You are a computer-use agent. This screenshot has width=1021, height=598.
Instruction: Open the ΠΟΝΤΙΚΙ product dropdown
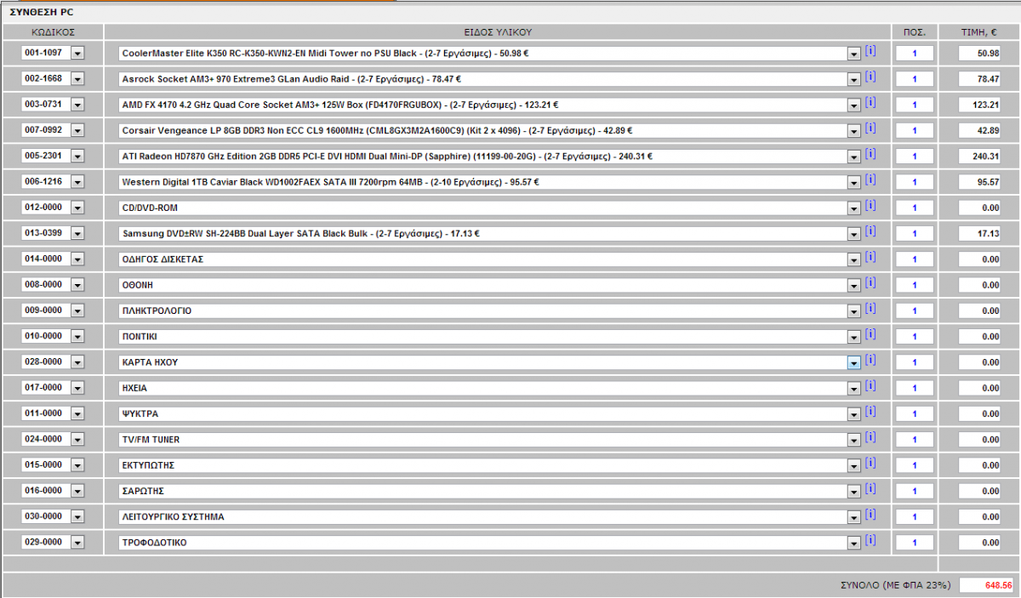pos(854,337)
